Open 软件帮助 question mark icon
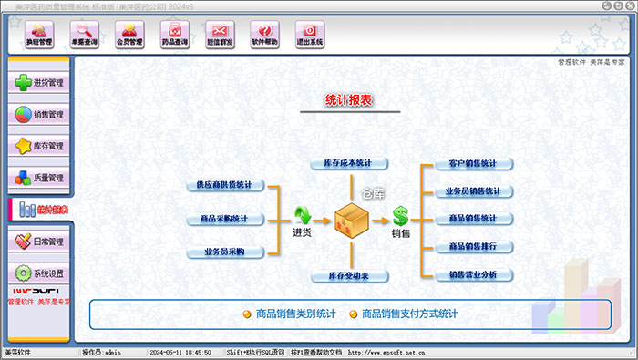 (264, 35)
